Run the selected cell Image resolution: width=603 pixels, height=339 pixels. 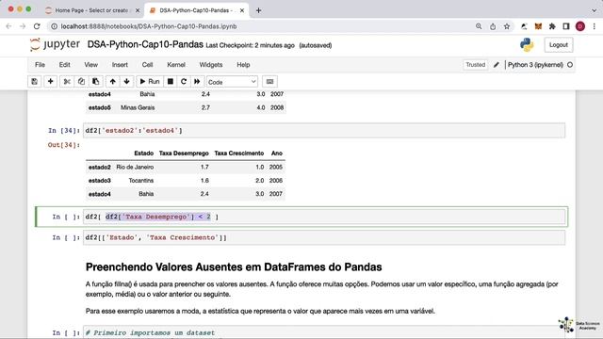tap(149, 82)
